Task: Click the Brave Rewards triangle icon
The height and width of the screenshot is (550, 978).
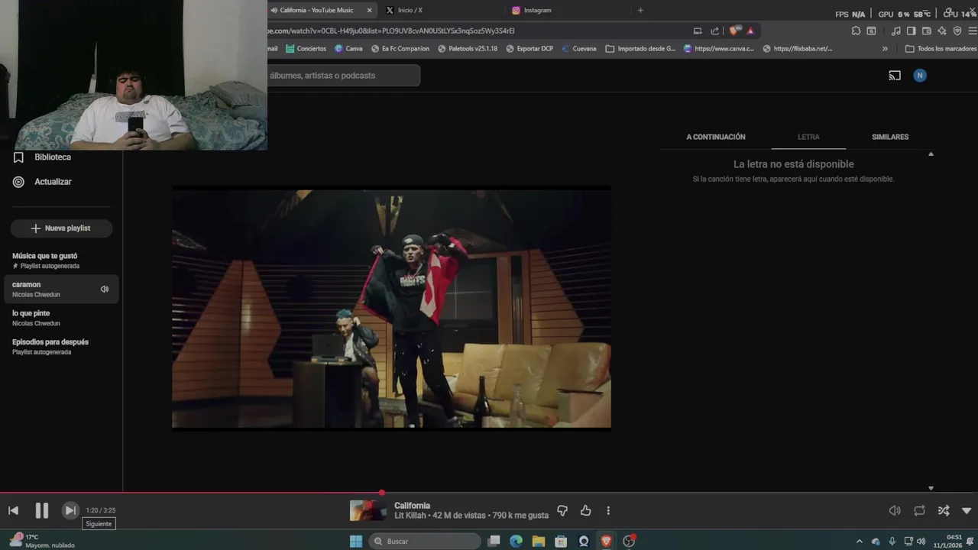Action: (750, 31)
